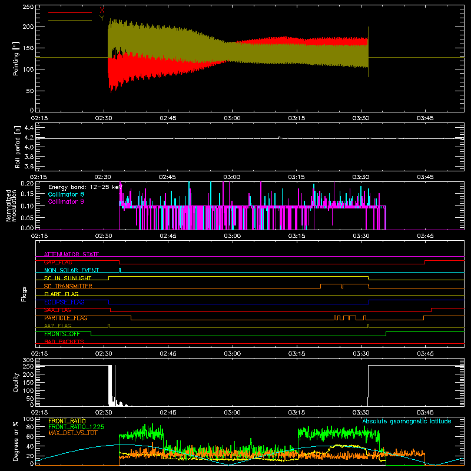Select the ECLIPSE_FLAG label
471x471 pixels.
(x=64, y=302)
